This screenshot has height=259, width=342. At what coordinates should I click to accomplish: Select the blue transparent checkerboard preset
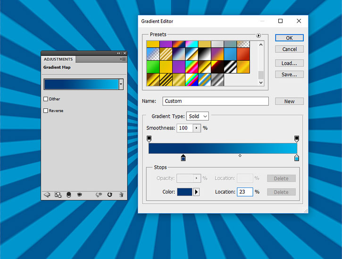click(153, 54)
